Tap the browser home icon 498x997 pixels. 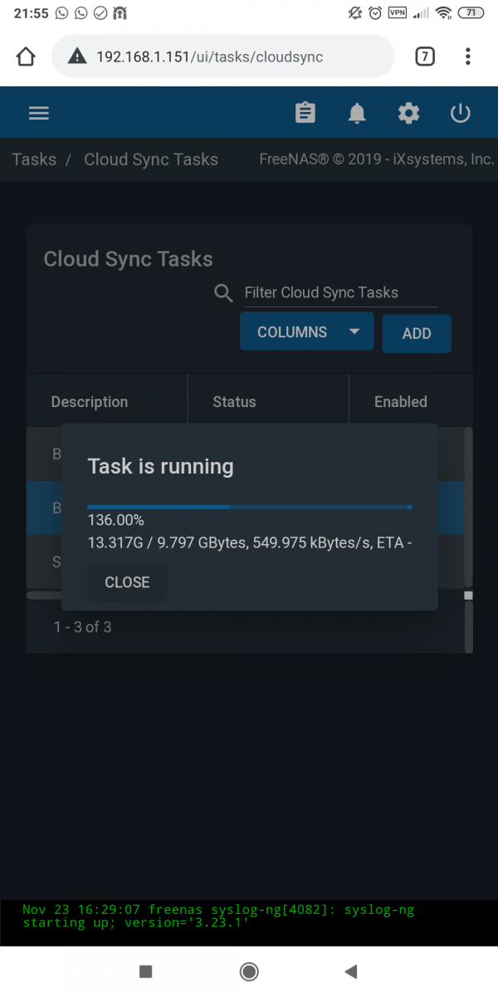pos(26,56)
